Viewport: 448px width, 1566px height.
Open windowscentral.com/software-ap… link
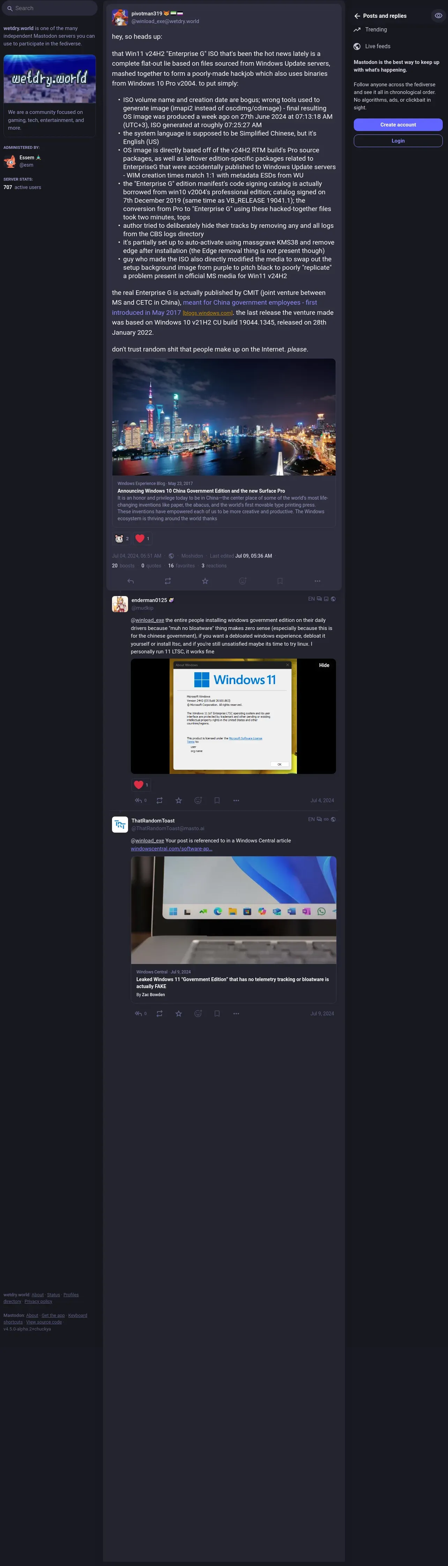tap(171, 849)
